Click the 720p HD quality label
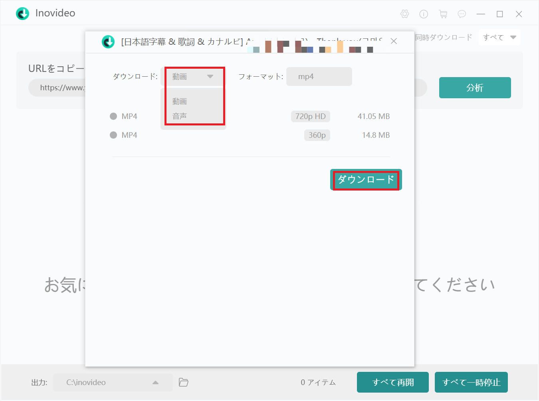 311,116
